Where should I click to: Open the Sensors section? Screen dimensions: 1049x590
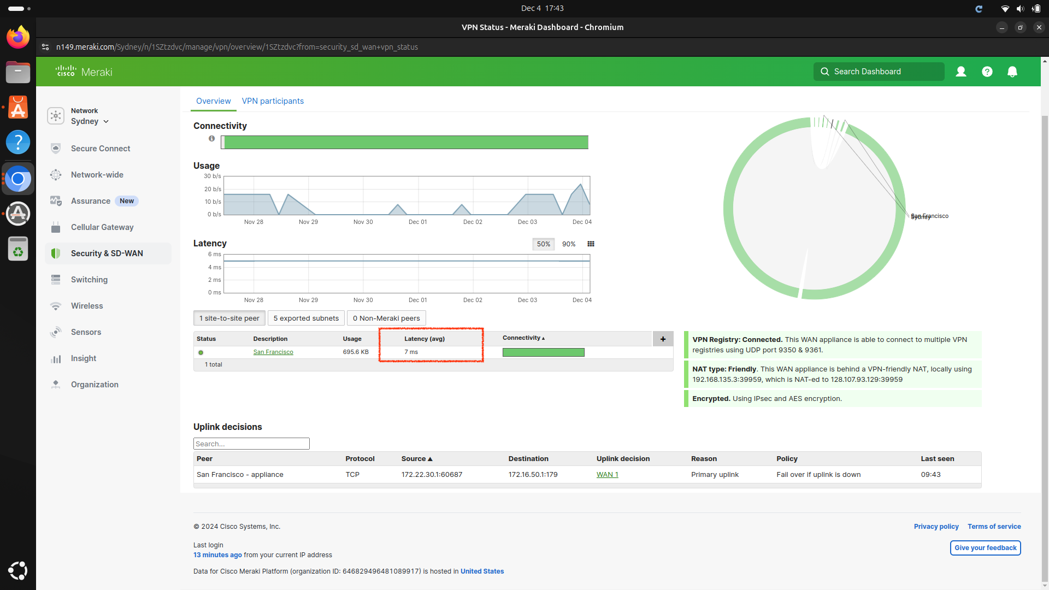[86, 332]
